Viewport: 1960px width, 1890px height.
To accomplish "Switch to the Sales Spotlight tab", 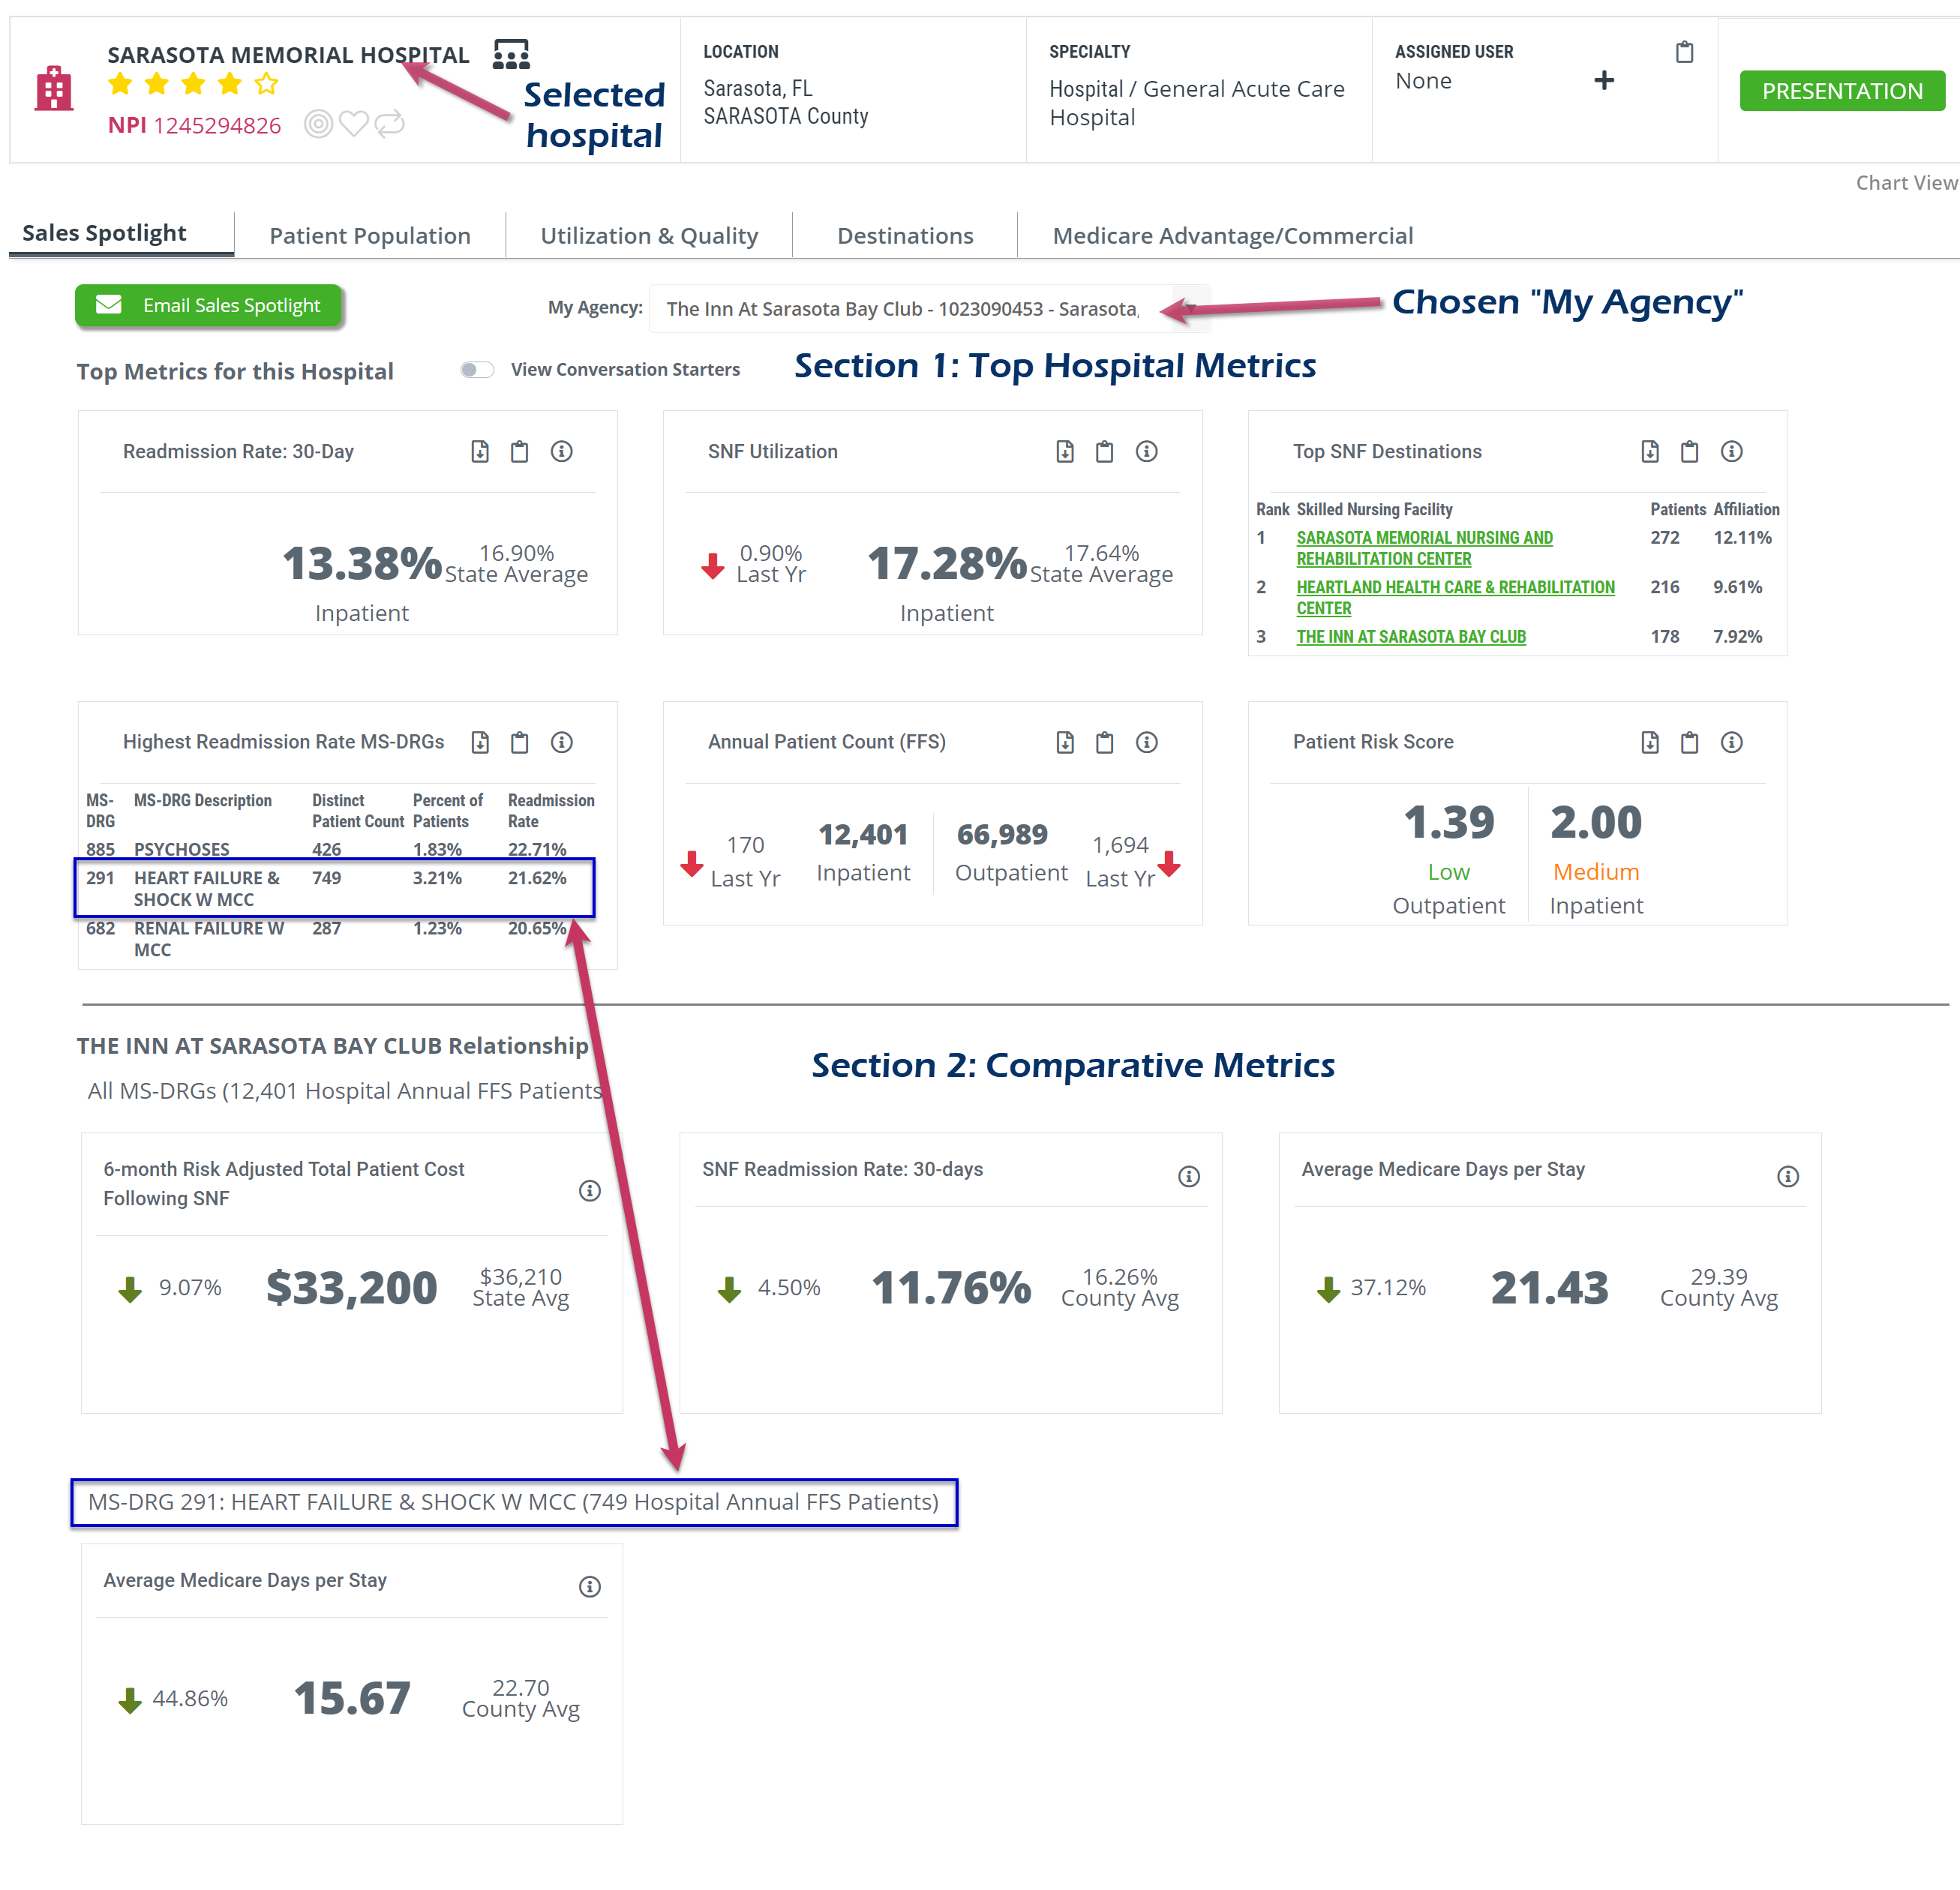I will pyautogui.click(x=104, y=233).
